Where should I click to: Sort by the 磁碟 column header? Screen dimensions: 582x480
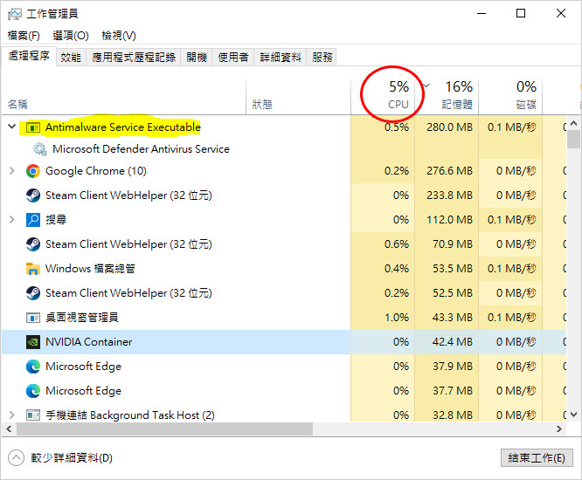[510, 97]
